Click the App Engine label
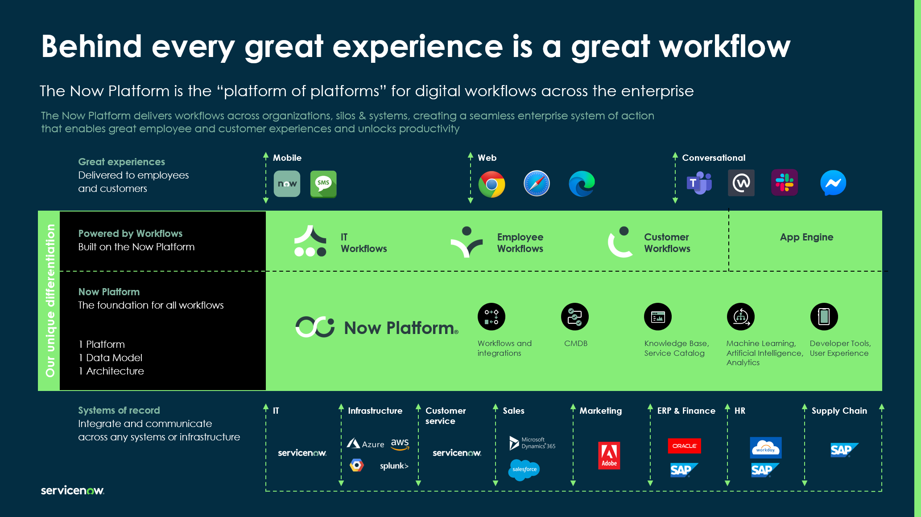 [x=806, y=237]
